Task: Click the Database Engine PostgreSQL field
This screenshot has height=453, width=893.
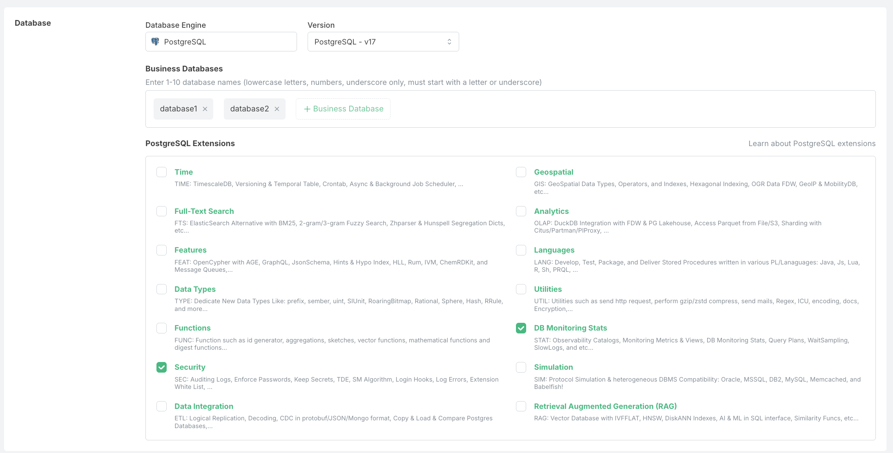Action: click(x=221, y=42)
